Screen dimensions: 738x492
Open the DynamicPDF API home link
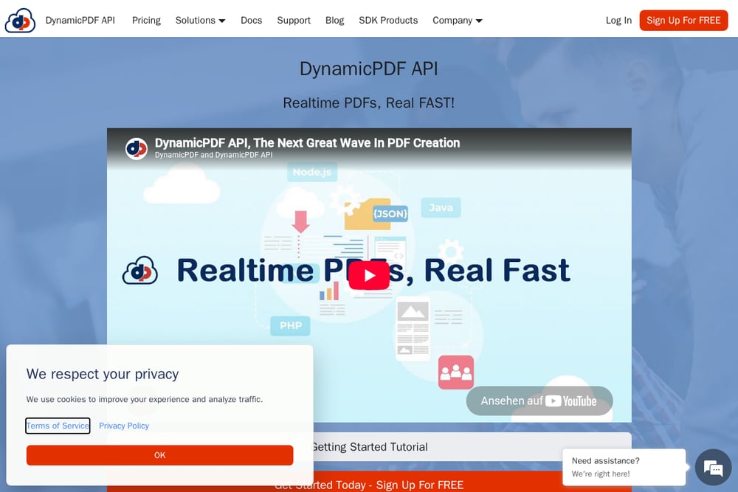tap(80, 20)
